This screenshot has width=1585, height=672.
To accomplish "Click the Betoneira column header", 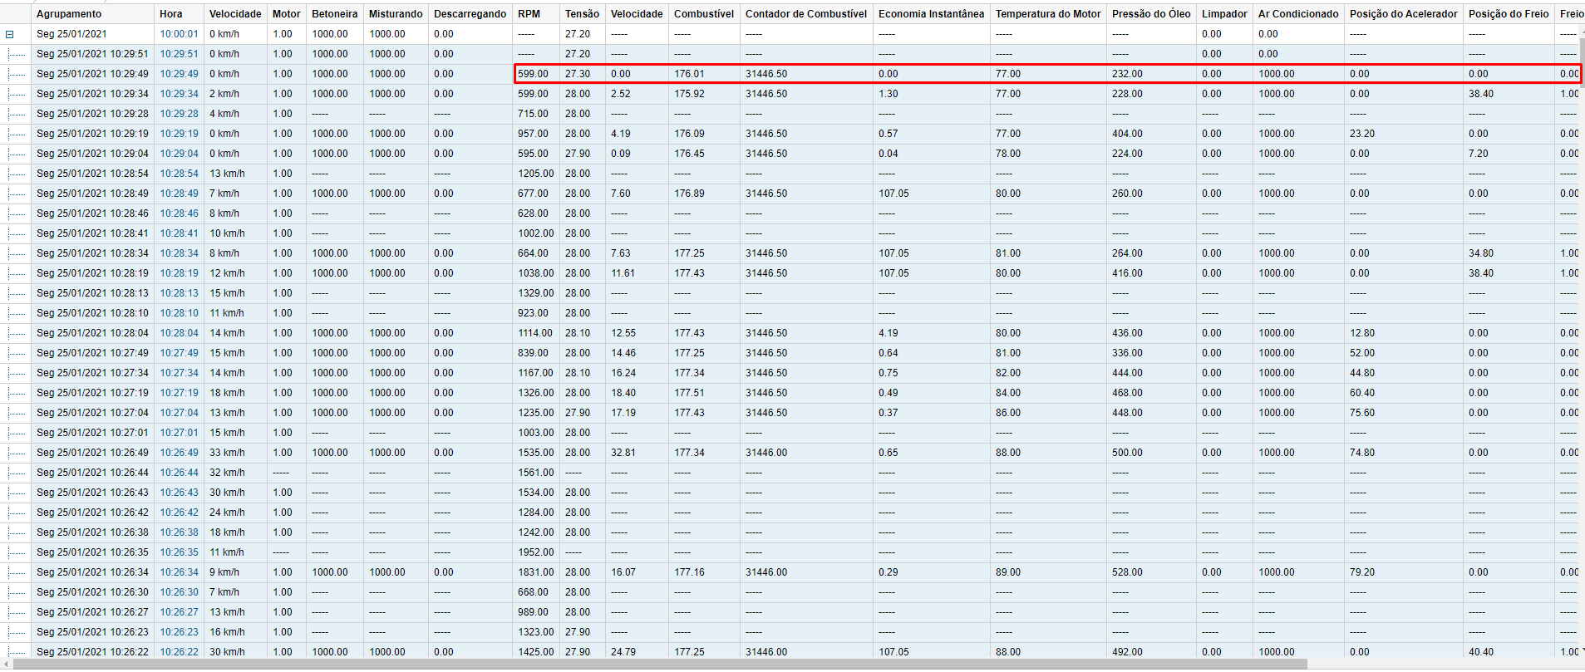I will (334, 14).
